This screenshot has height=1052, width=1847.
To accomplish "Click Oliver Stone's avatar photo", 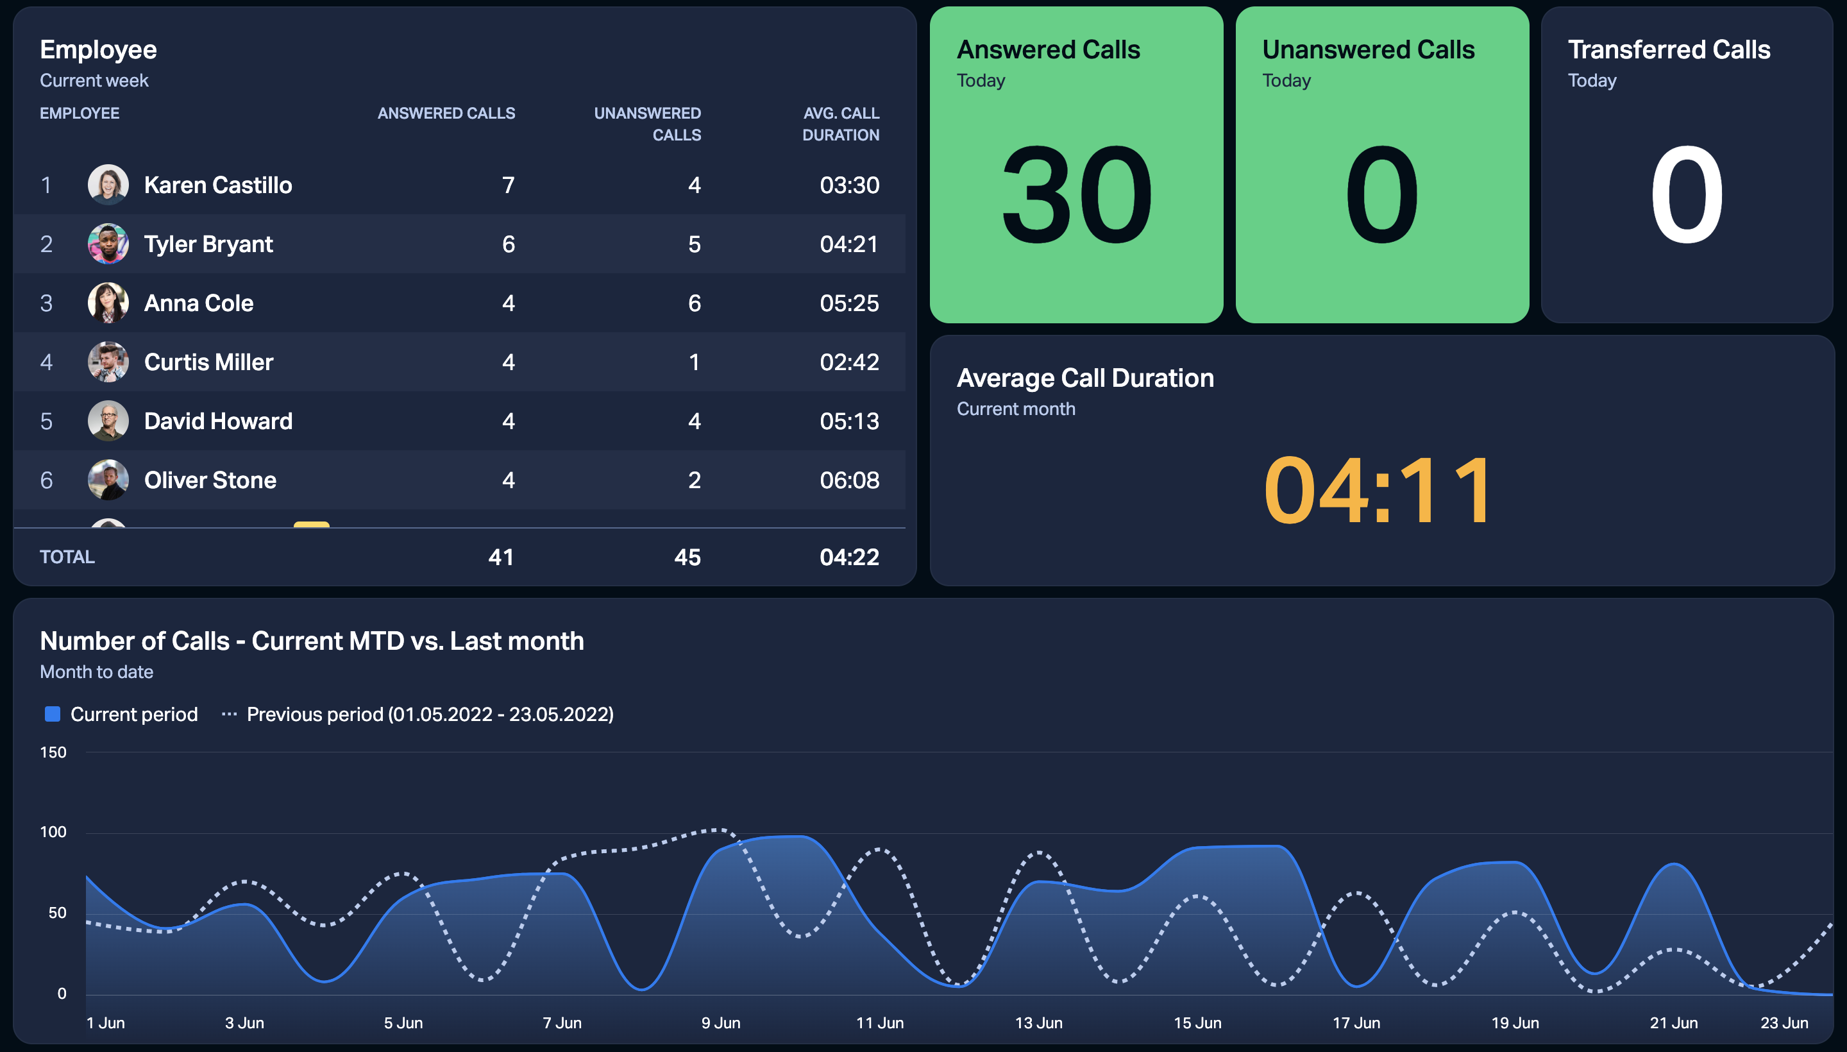I will (108, 480).
